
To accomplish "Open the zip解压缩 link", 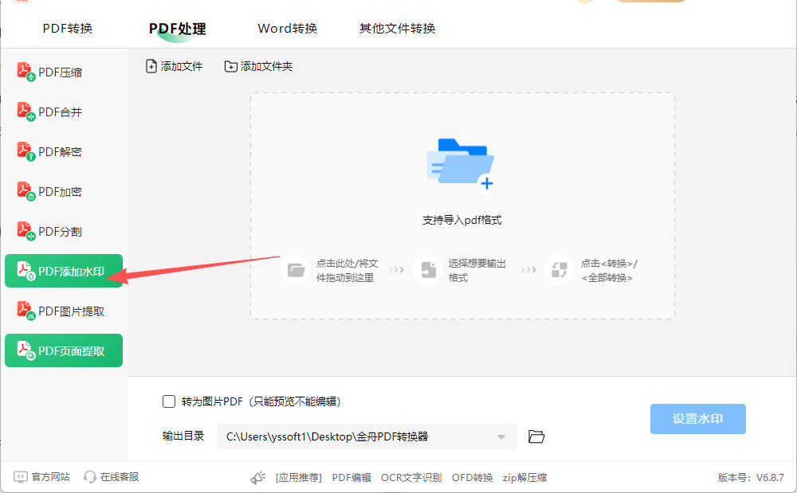I will click(524, 478).
